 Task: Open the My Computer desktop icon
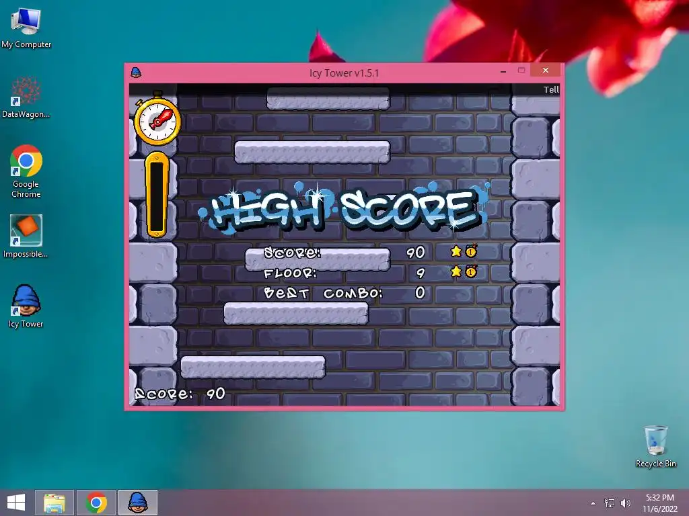[x=26, y=27]
